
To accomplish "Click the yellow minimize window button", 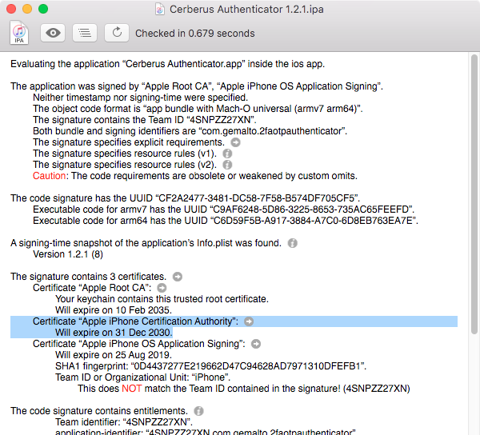I will [27, 9].
